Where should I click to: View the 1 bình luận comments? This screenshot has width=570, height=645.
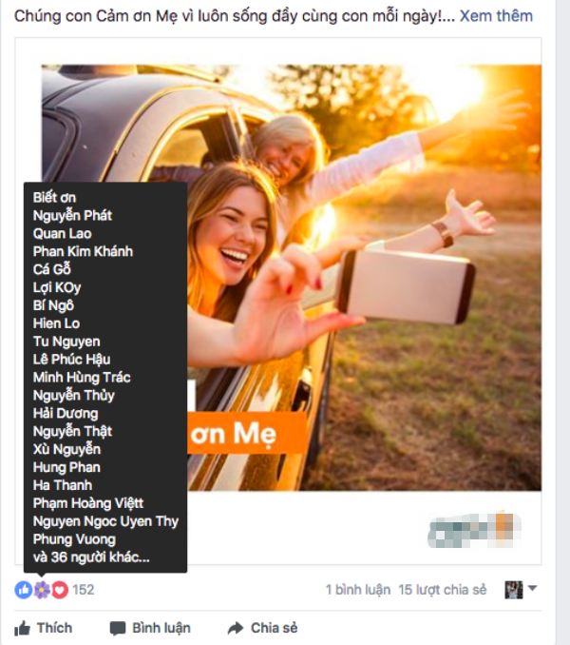click(x=358, y=590)
